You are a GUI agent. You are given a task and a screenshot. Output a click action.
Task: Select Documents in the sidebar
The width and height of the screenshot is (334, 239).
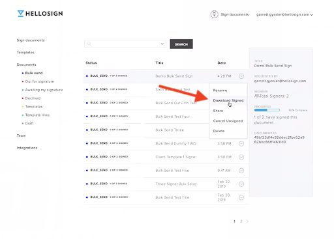(27, 64)
